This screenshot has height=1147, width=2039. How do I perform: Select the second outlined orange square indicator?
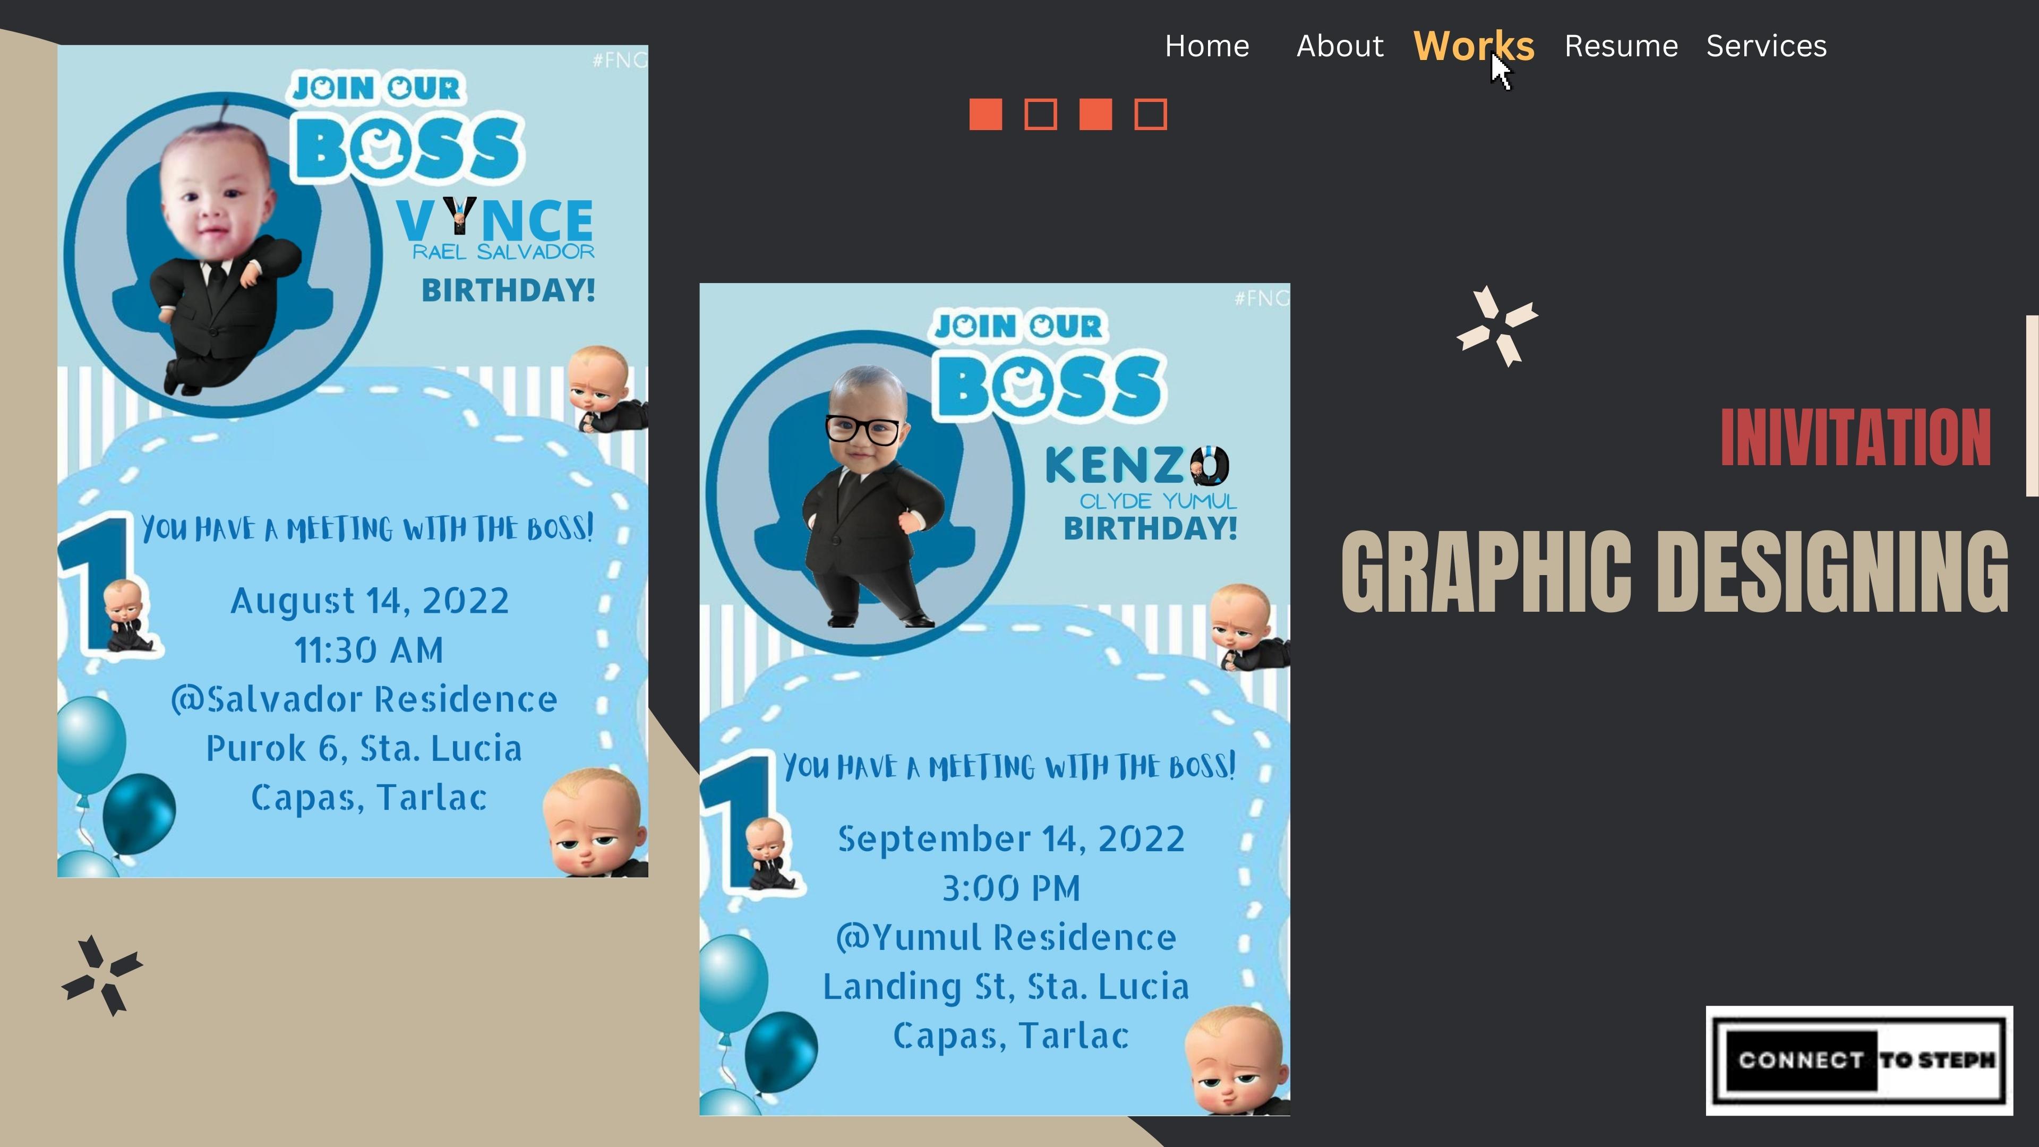click(x=1040, y=114)
